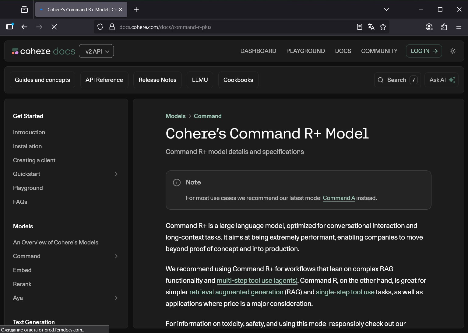Image resolution: width=468 pixels, height=333 pixels.
Task: Follow retrieval augmented generation link
Action: [236, 292]
